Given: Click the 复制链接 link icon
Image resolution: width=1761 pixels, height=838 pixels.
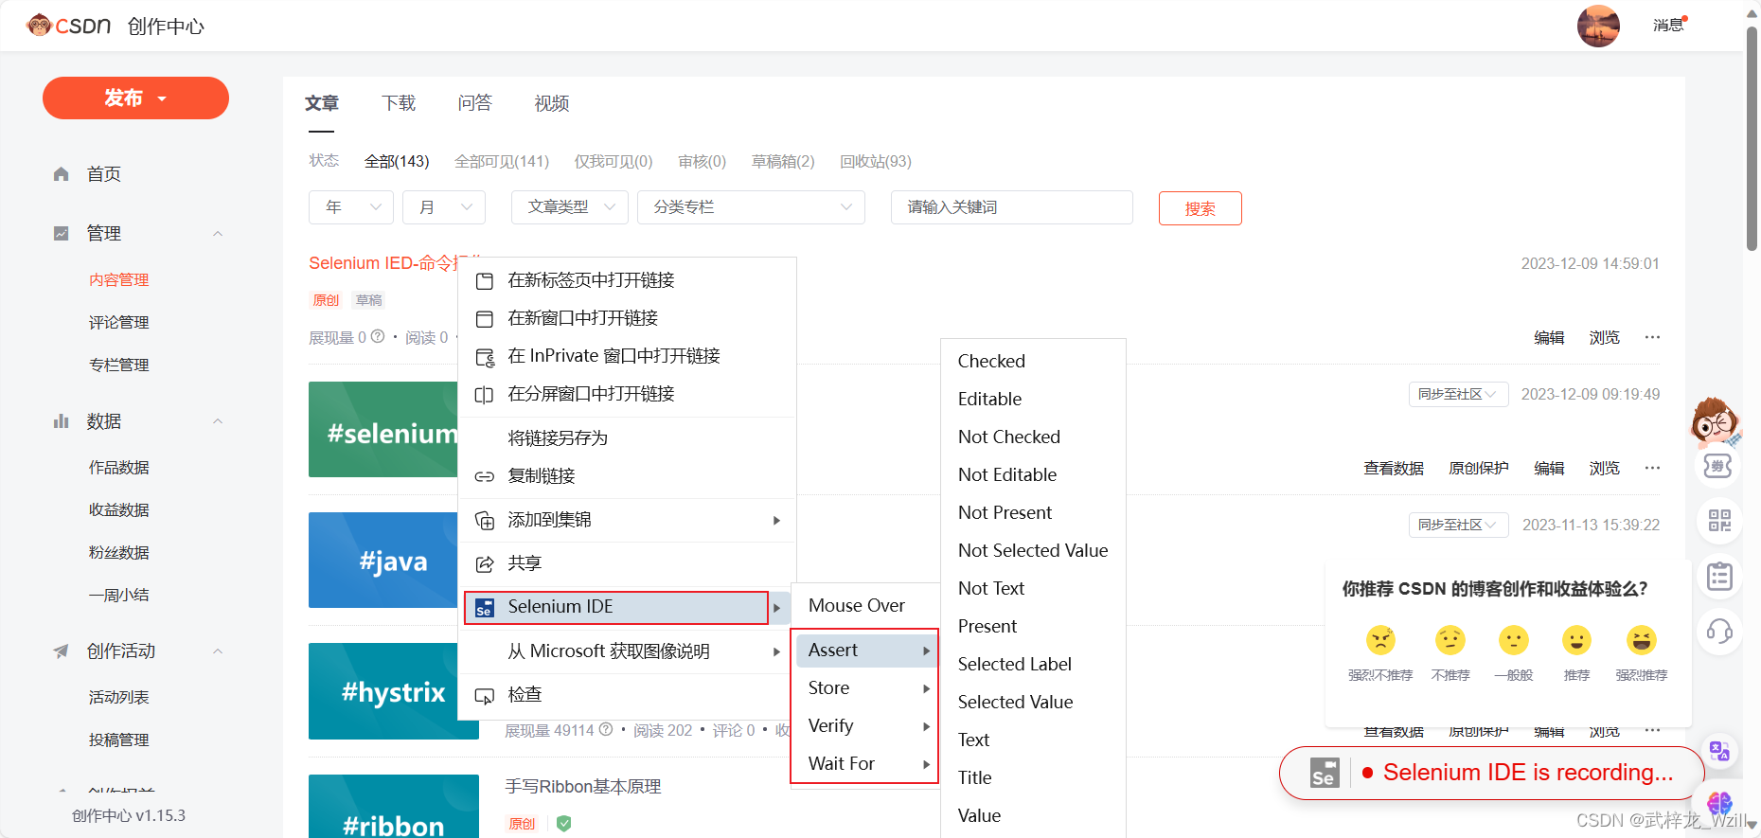Looking at the screenshot, I should coord(484,476).
